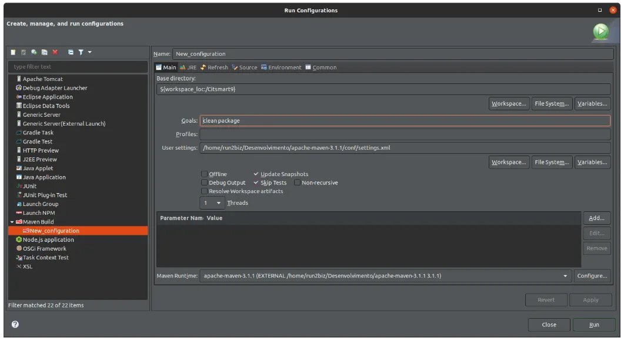
Task: Open the Refresh tab
Action: [x=214, y=67]
